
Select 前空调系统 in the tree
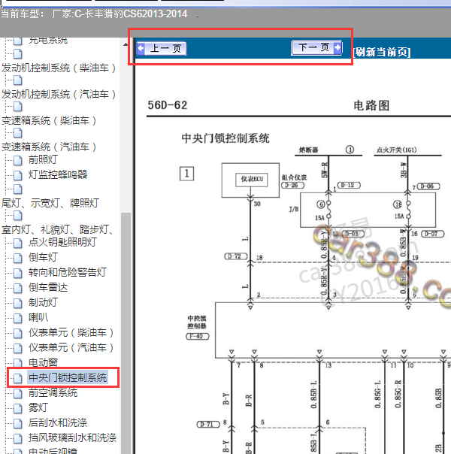(53, 392)
